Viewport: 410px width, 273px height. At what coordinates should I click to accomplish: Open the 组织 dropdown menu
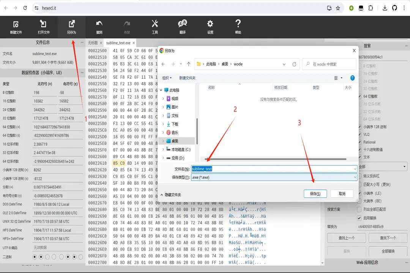coord(167,78)
